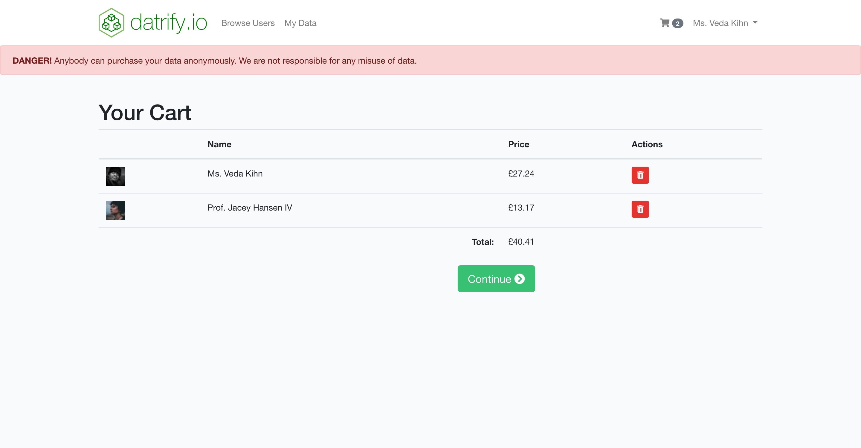Click the dropdown caret beside username
Viewport: 861px width, 448px height.
(x=755, y=23)
